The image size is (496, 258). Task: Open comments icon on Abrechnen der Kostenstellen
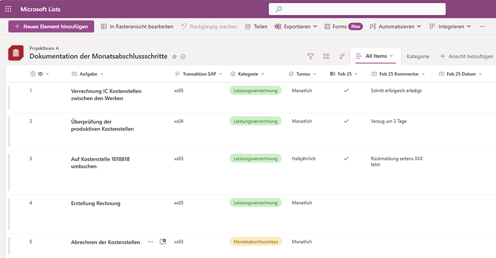pyautogui.click(x=163, y=242)
